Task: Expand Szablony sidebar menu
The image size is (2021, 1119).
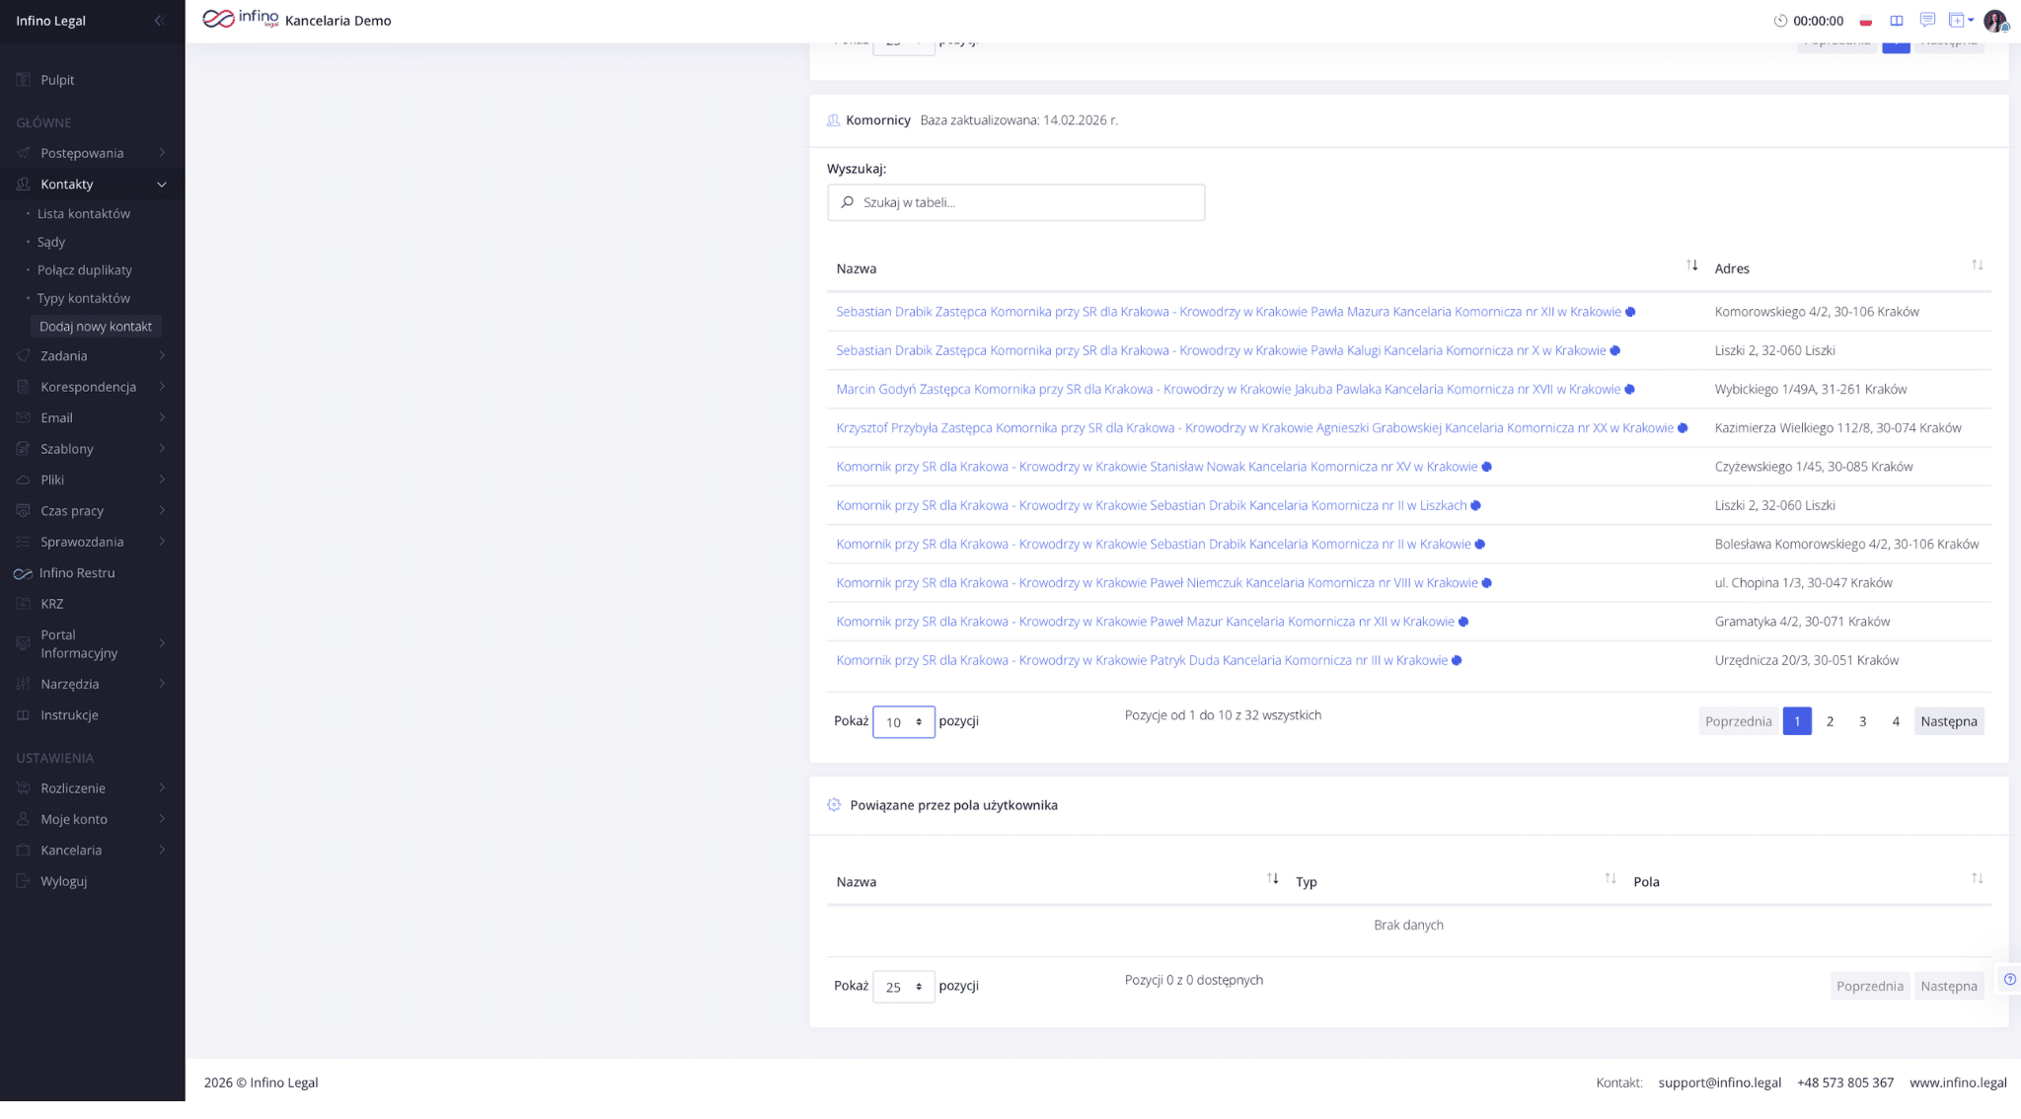Action: (92, 449)
